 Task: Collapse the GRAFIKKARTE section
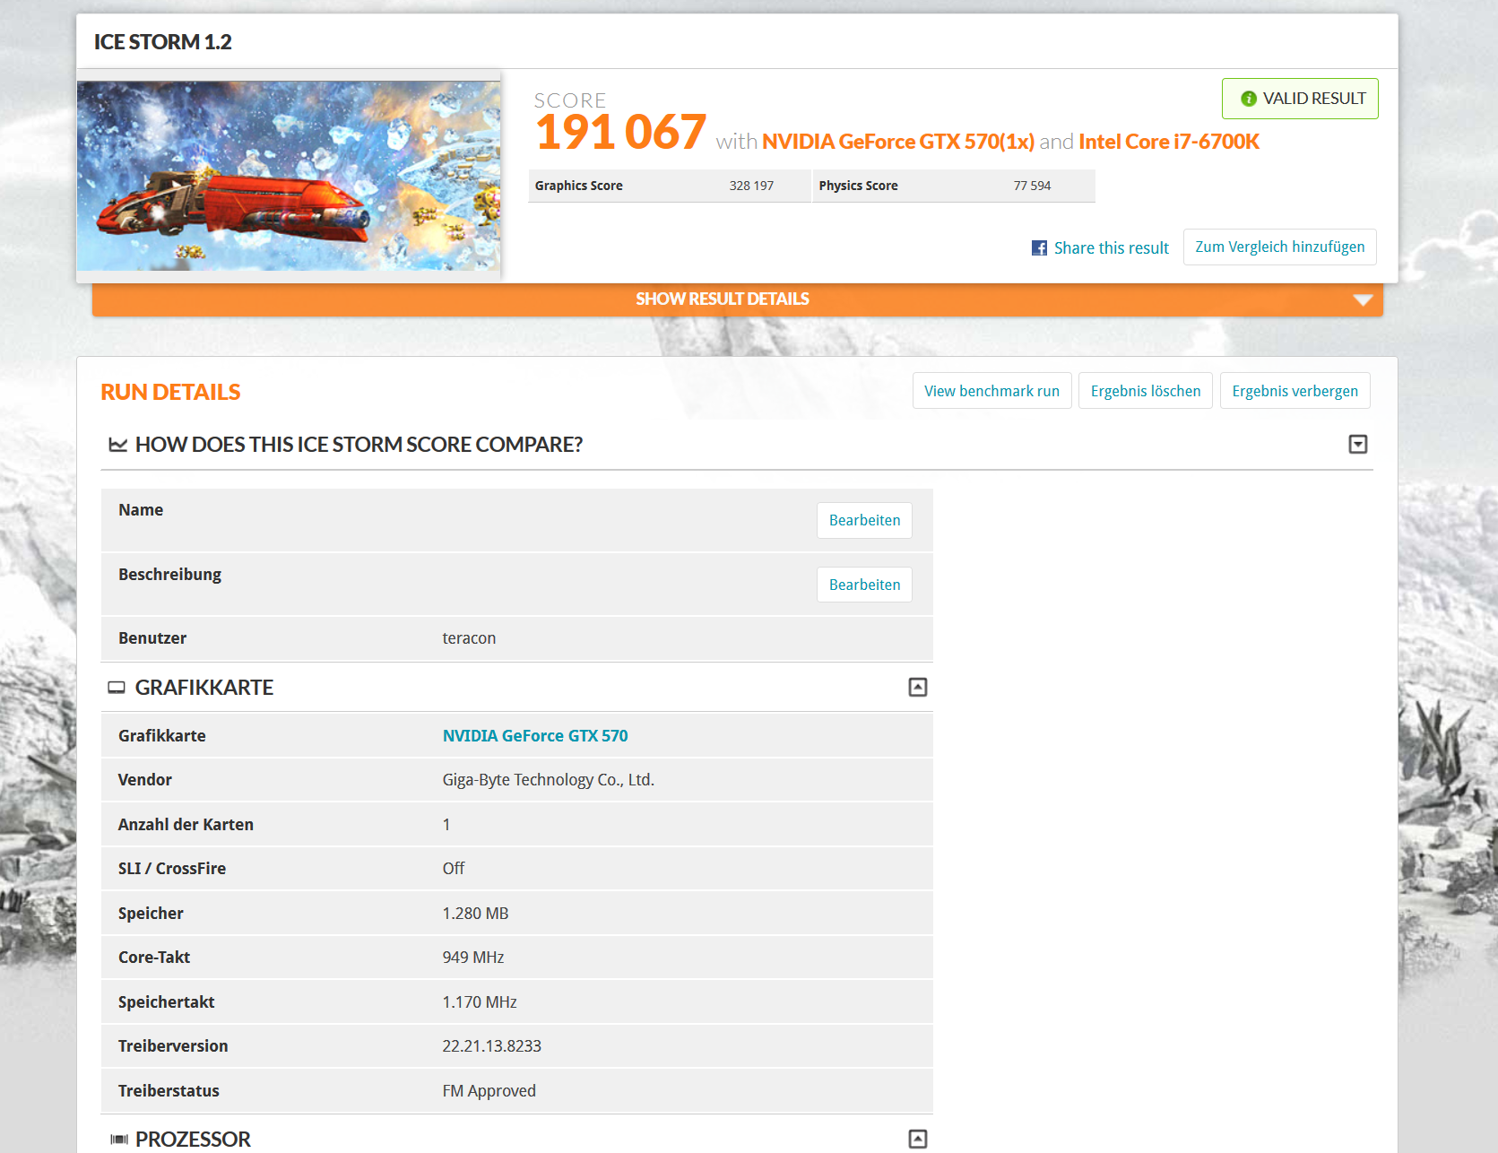coord(918,688)
